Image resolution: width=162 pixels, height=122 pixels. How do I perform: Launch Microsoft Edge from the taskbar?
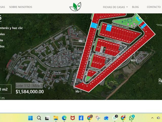coord(64,118)
